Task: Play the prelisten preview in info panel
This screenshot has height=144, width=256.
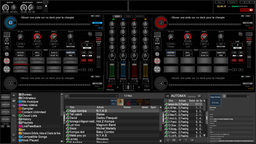Action: [x=224, y=96]
